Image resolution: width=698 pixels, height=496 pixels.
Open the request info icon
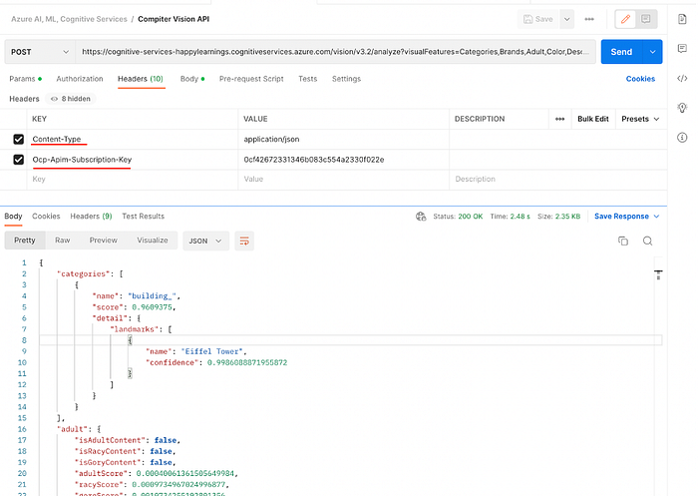[x=682, y=138]
